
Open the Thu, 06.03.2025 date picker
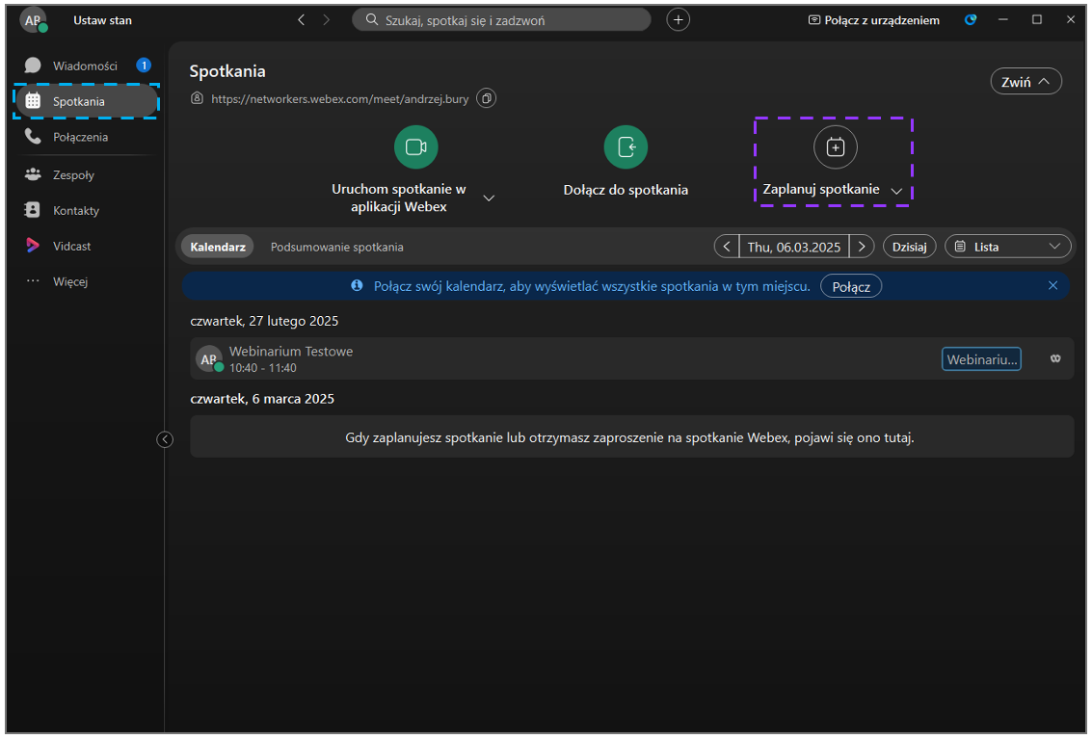(x=794, y=247)
